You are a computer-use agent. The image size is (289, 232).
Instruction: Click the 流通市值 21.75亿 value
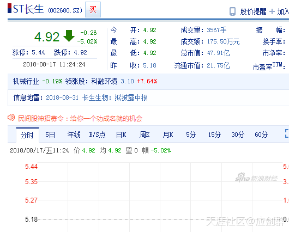pyautogui.click(x=218, y=65)
